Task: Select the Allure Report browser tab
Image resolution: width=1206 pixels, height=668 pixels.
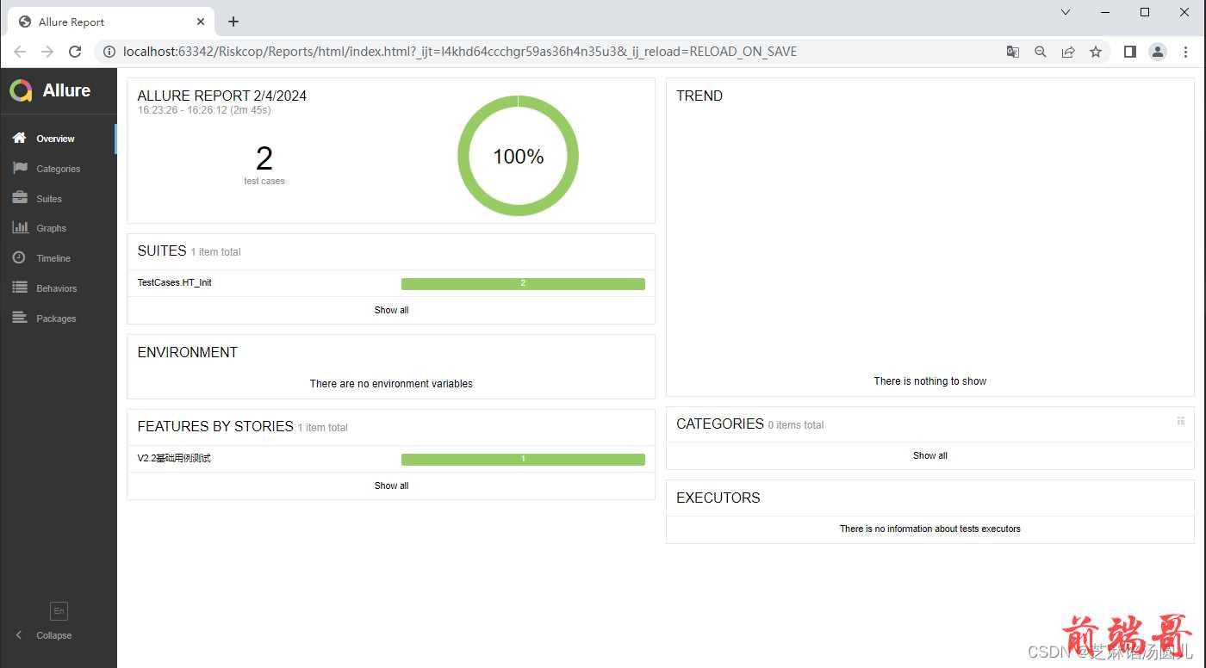Action: pyautogui.click(x=112, y=22)
